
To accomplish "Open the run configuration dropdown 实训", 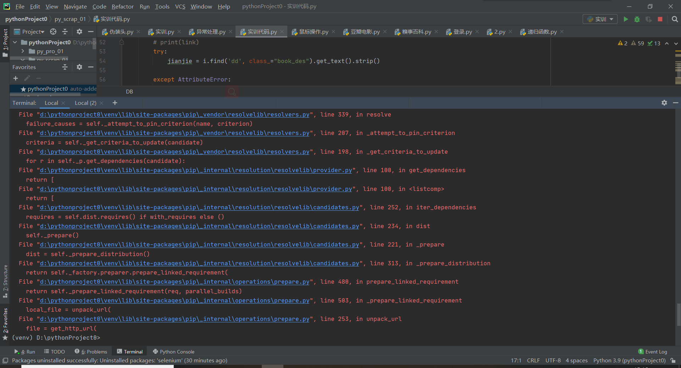I will point(600,19).
